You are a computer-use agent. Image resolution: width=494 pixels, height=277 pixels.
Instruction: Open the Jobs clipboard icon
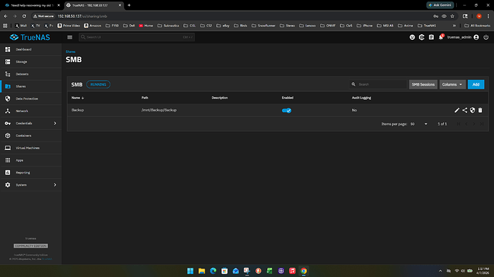click(x=431, y=37)
